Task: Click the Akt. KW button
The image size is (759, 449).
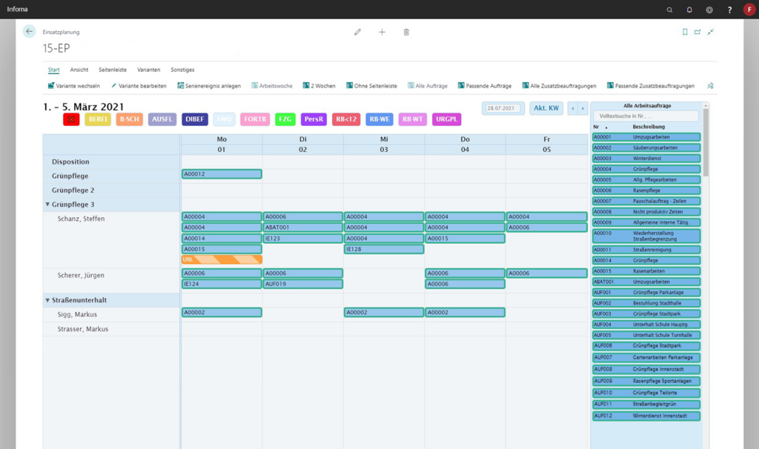Action: (546, 107)
